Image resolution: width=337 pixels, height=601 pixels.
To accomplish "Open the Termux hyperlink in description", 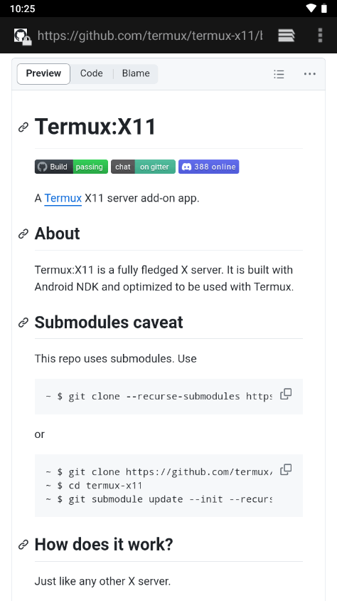I will tap(63, 198).
